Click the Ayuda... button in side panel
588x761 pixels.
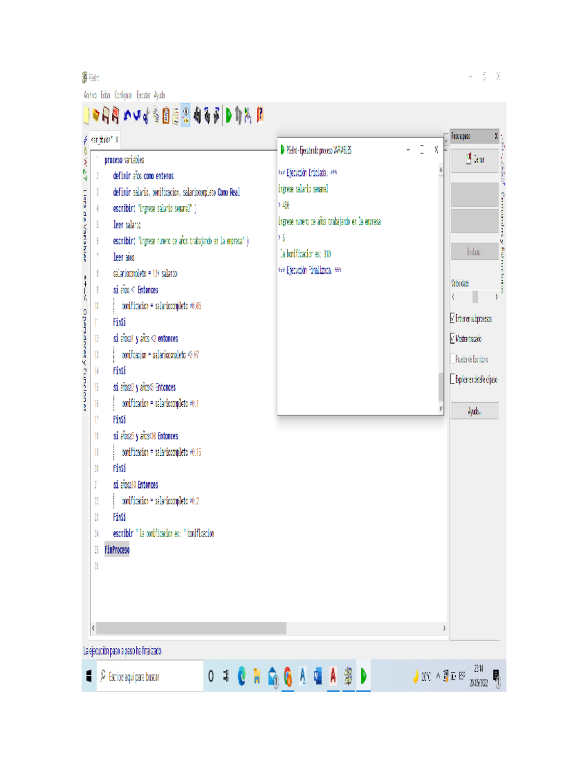pyautogui.click(x=474, y=412)
